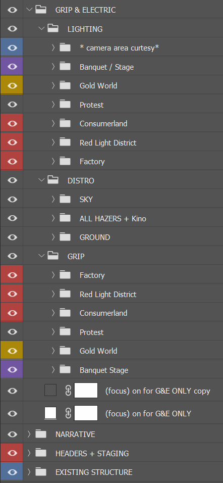Image resolution: width=223 pixels, height=483 pixels.
Task: Expand the NARRATIVE group
Action: coord(29,434)
